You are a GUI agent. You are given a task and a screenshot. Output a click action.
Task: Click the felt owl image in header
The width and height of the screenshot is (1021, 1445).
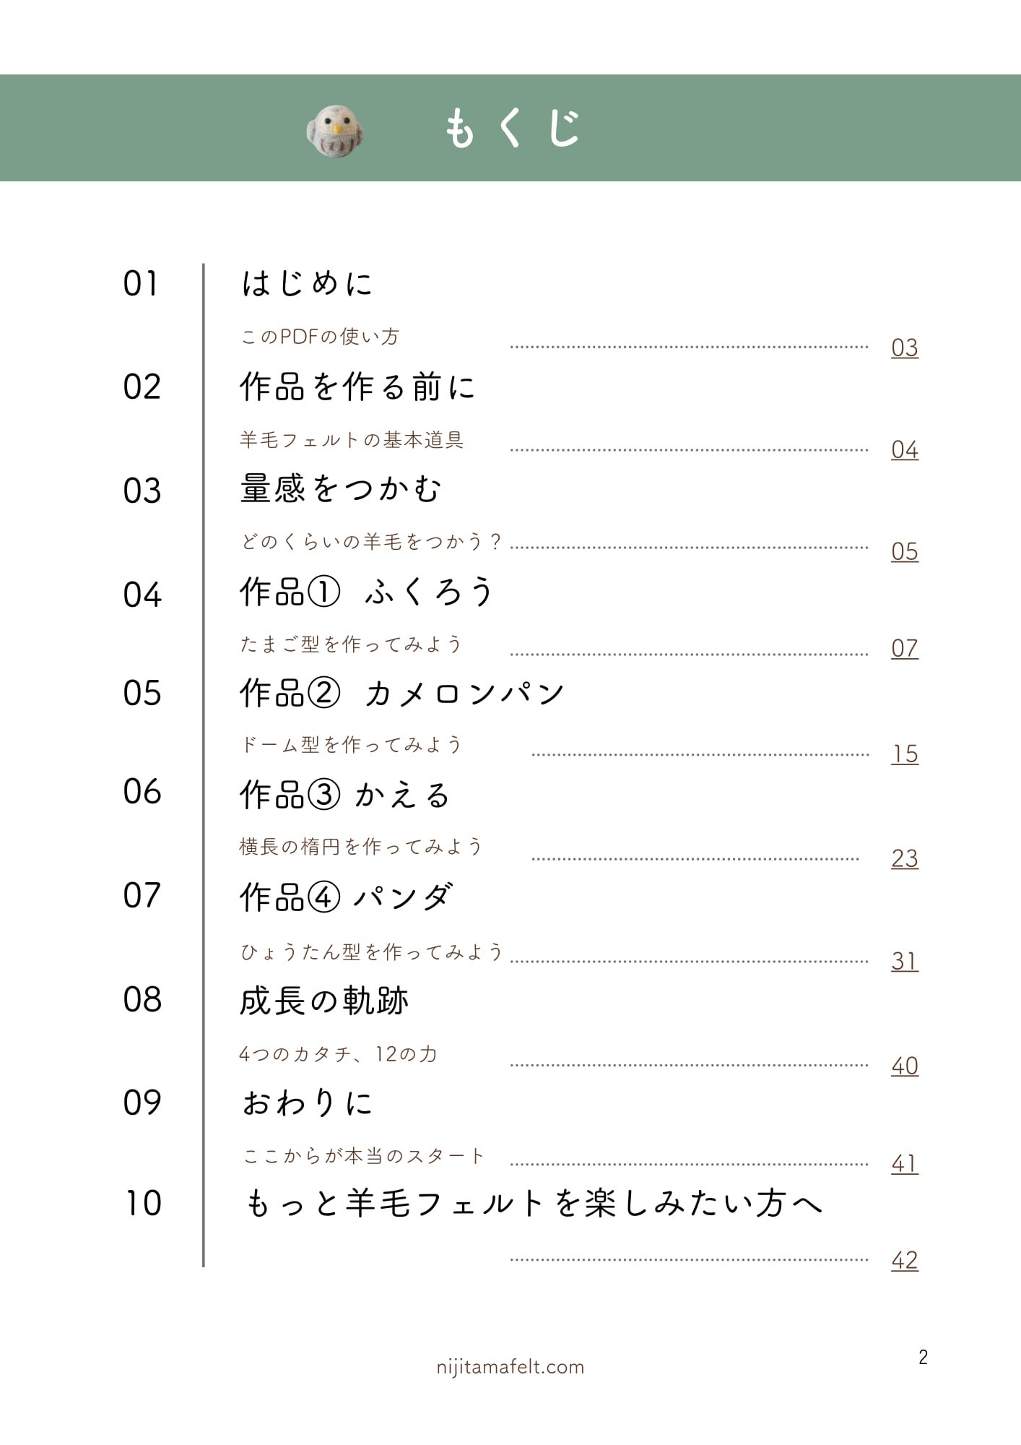335,130
